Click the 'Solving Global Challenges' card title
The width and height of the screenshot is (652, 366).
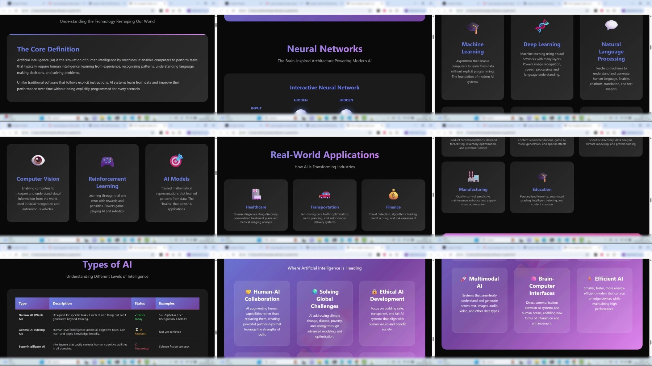click(325, 299)
